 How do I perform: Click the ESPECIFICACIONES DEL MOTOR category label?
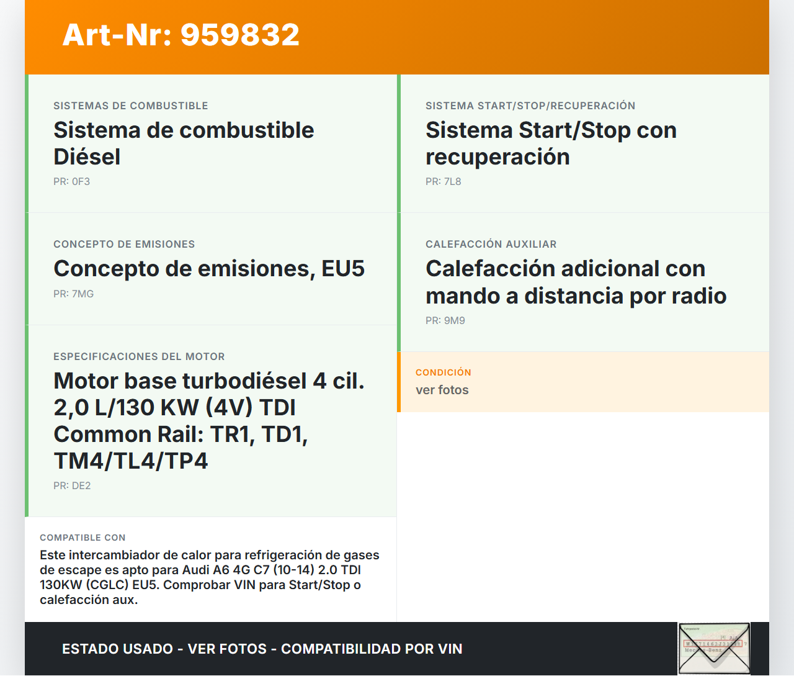point(139,357)
